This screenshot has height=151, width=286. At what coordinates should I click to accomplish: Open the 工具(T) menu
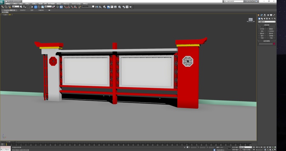(x=15, y=3)
